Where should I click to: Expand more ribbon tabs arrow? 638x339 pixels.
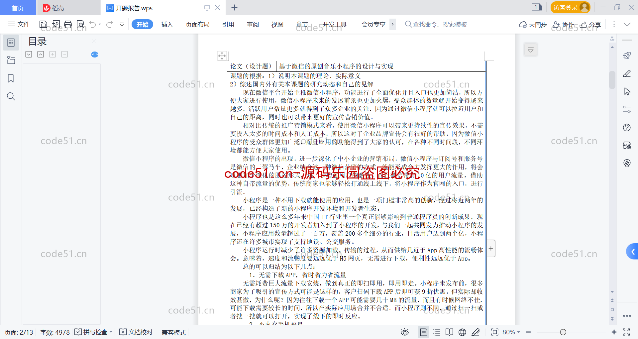393,24
